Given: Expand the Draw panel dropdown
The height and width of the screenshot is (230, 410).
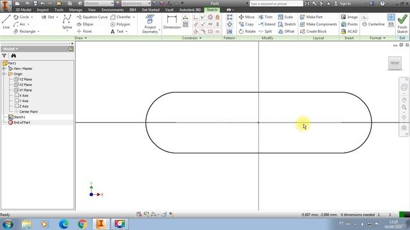Looking at the screenshot, I should point(81,38).
